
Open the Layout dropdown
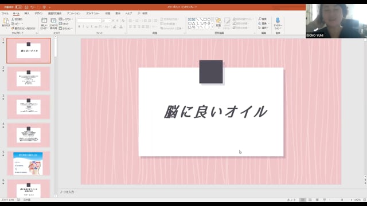click(x=66, y=19)
